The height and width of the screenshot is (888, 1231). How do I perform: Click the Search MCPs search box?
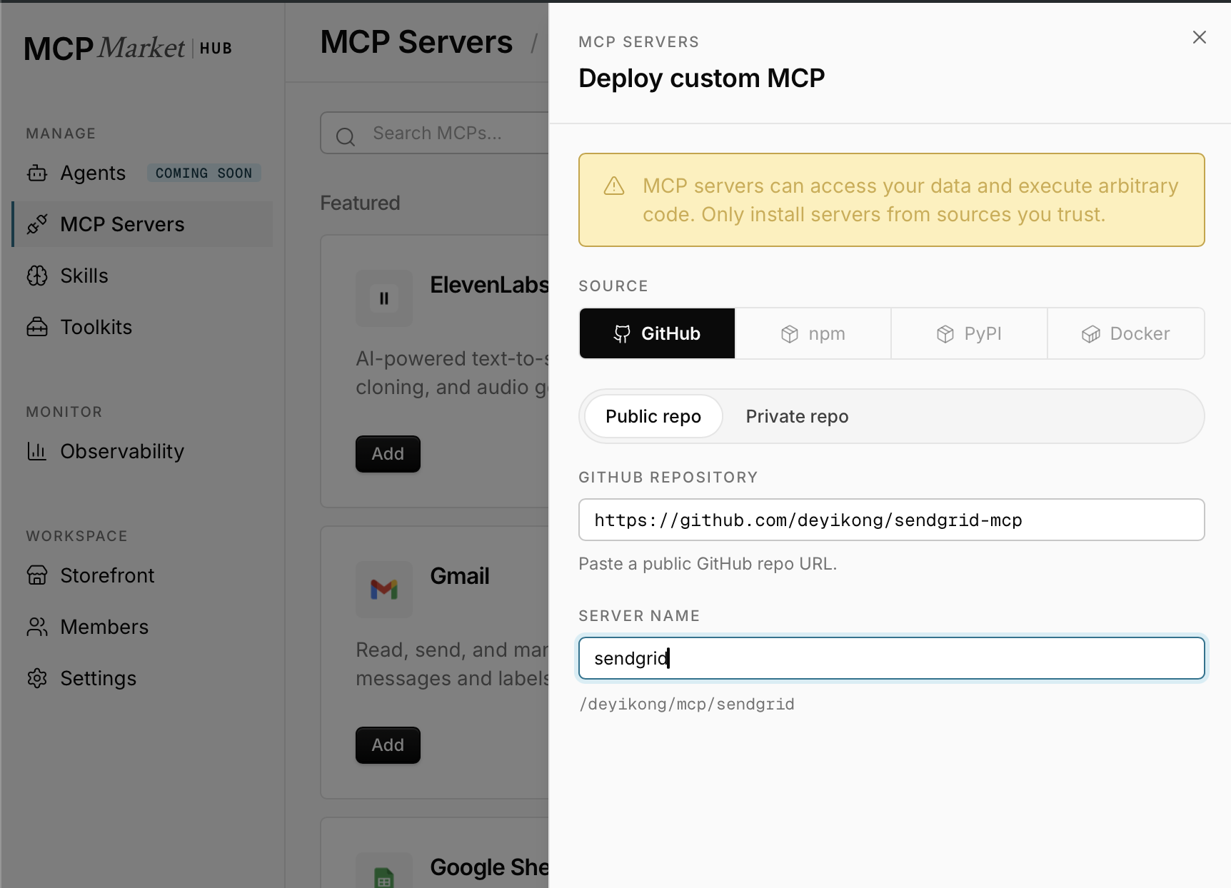(435, 133)
